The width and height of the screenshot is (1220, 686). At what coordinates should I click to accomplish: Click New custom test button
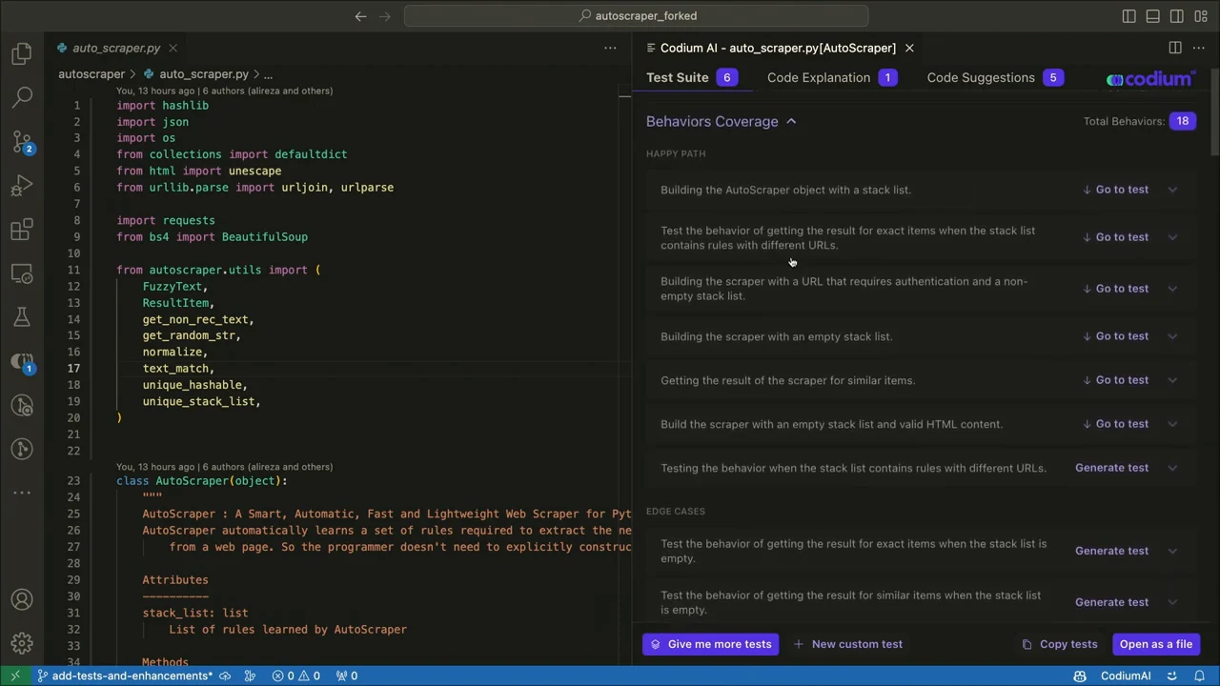[x=848, y=644]
